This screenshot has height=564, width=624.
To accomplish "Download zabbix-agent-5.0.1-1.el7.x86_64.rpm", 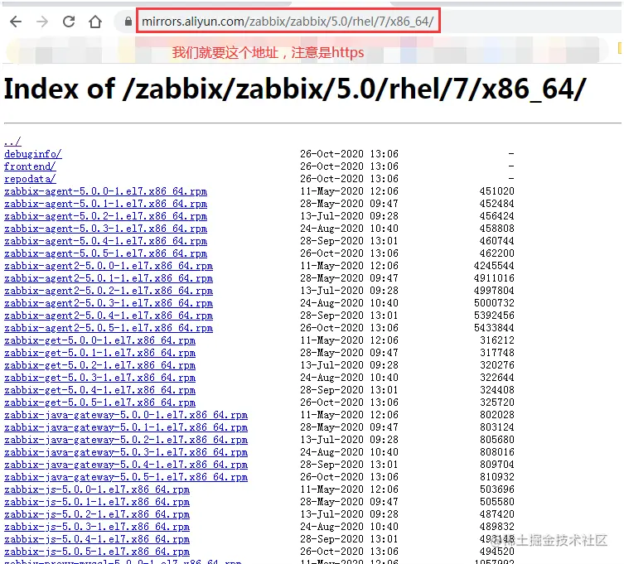I will [x=105, y=203].
